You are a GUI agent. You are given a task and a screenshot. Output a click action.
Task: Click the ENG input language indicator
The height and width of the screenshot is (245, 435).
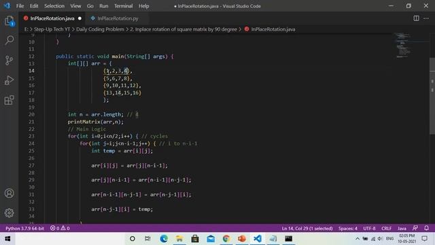click(x=389, y=239)
